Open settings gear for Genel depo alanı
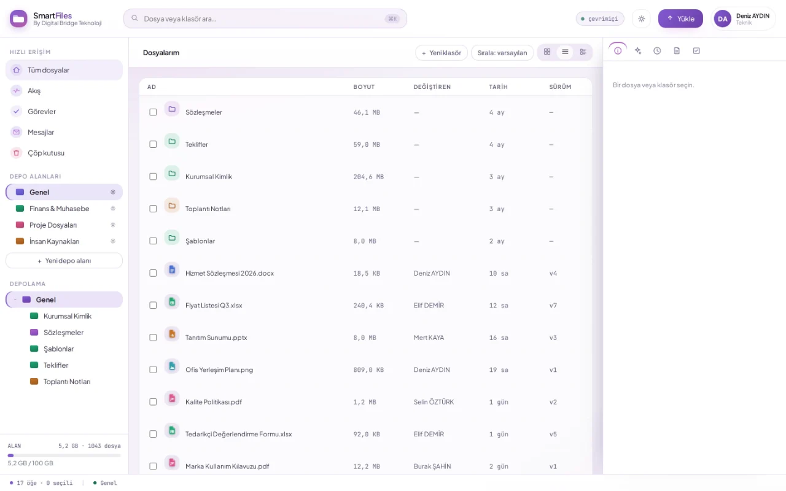 click(x=113, y=192)
